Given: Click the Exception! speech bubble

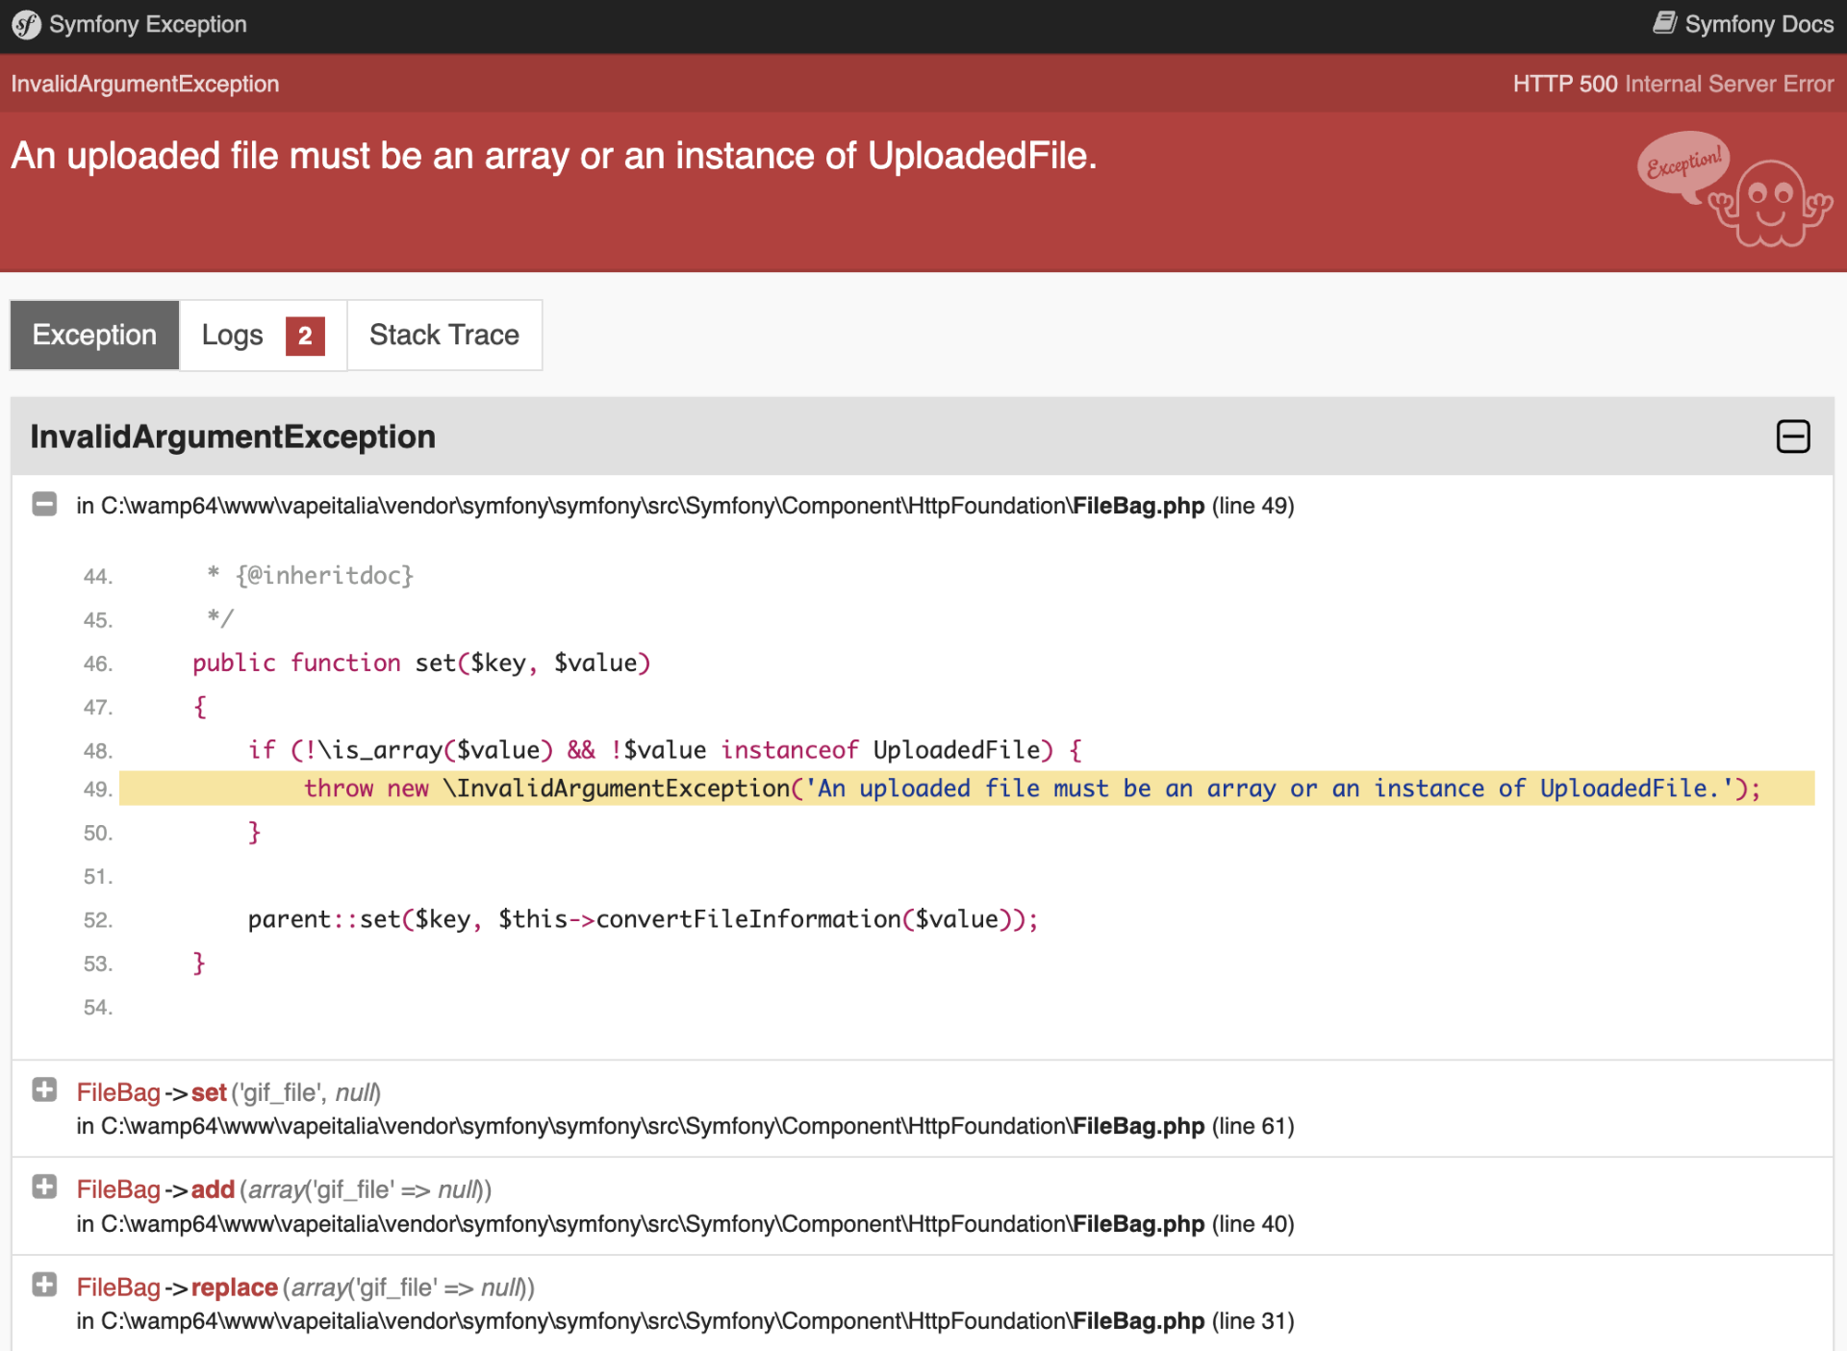Looking at the screenshot, I should pyautogui.click(x=1683, y=164).
